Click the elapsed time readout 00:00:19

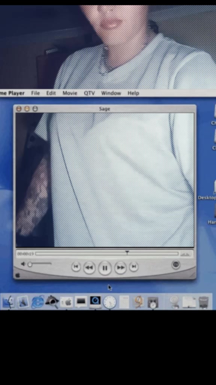pyautogui.click(x=25, y=254)
